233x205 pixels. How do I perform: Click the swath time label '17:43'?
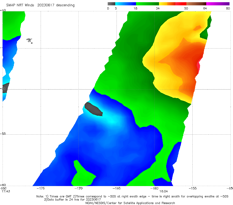pos(6,191)
